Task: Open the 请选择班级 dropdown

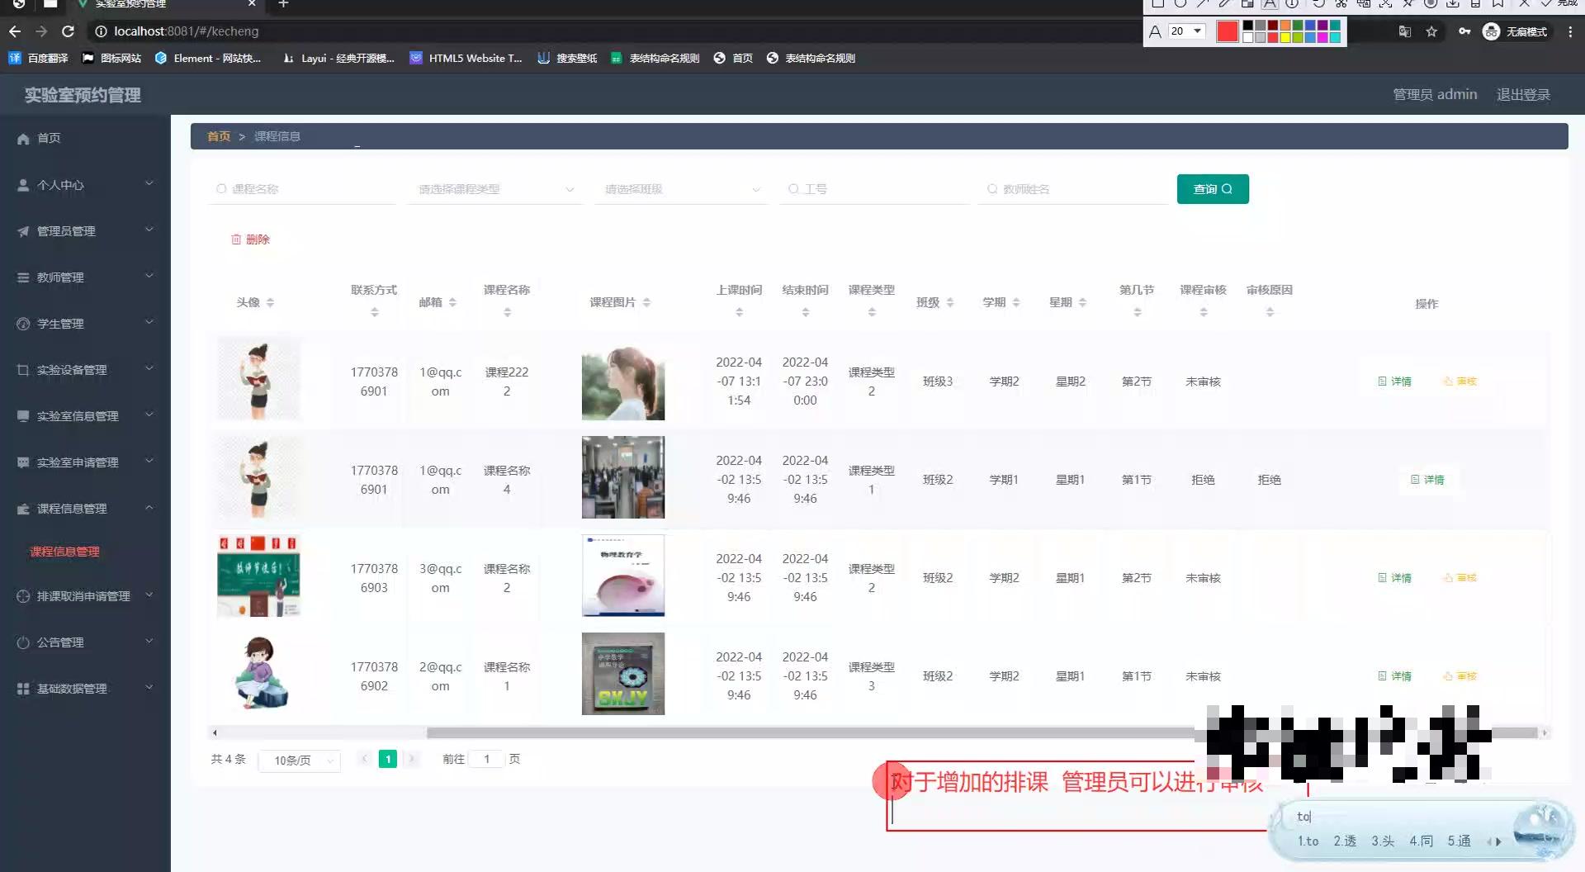Action: point(680,188)
